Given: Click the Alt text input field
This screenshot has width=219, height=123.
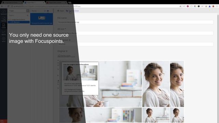Looking at the screenshot, I should [x=136, y=33].
